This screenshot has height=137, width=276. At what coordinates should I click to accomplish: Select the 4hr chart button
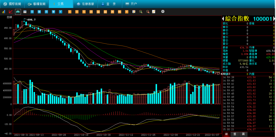coord(120,12)
